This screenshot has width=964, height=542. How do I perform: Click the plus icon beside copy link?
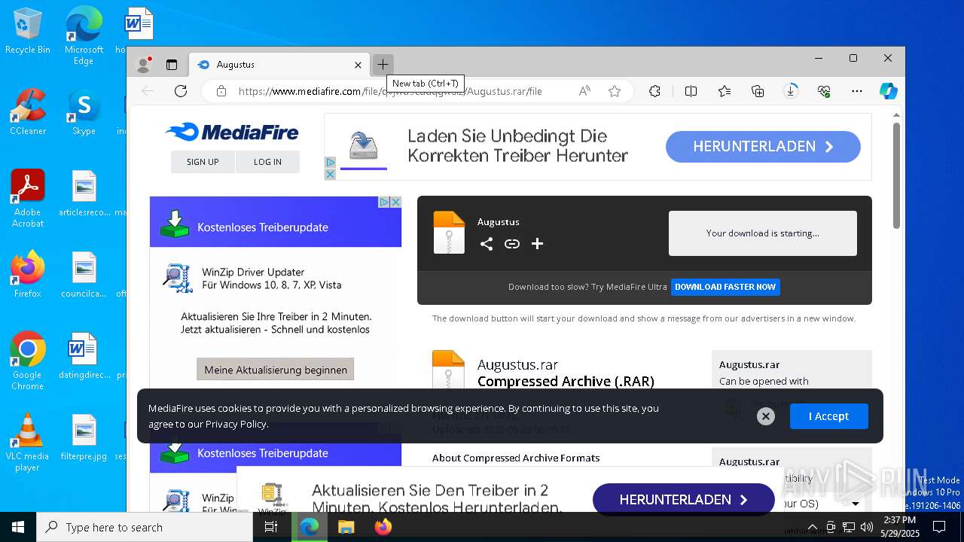(537, 244)
